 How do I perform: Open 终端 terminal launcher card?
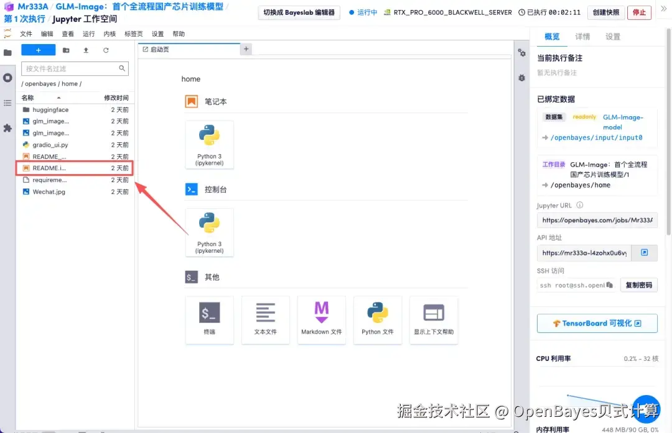210,320
